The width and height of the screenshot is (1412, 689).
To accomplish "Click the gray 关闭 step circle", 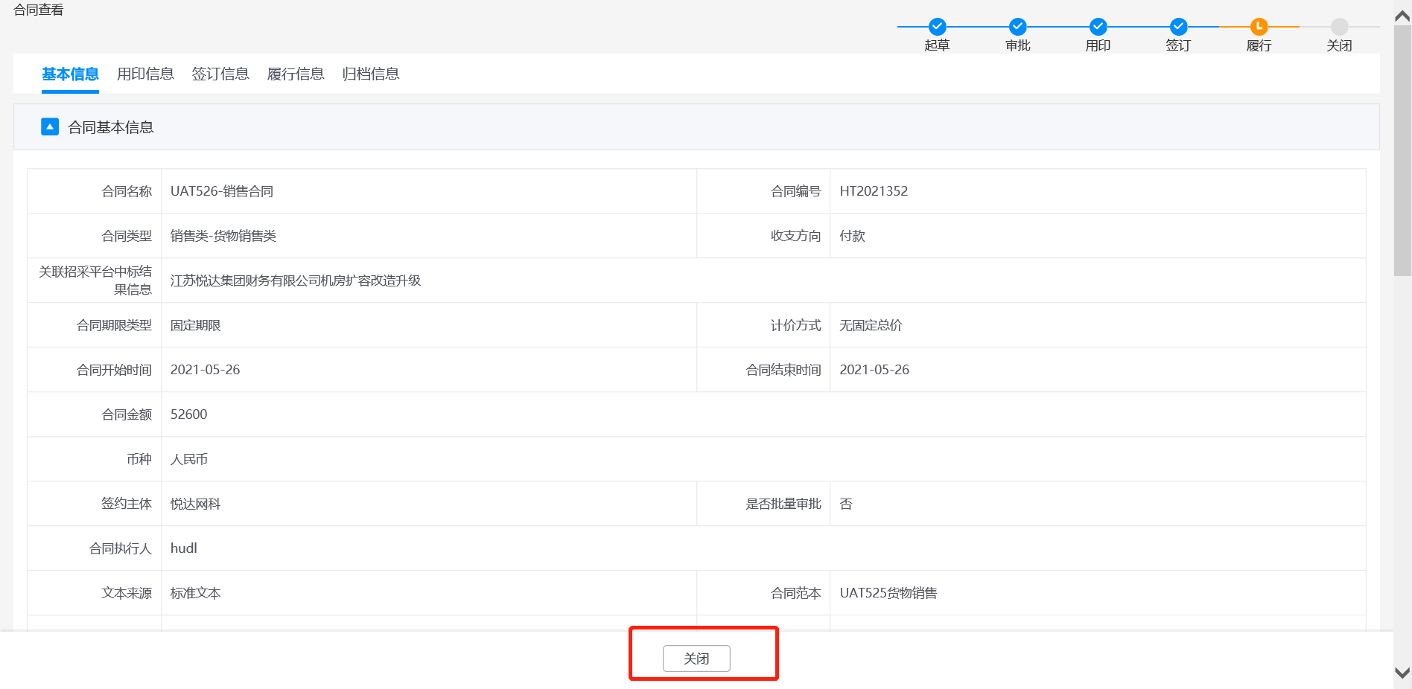I will click(x=1339, y=27).
